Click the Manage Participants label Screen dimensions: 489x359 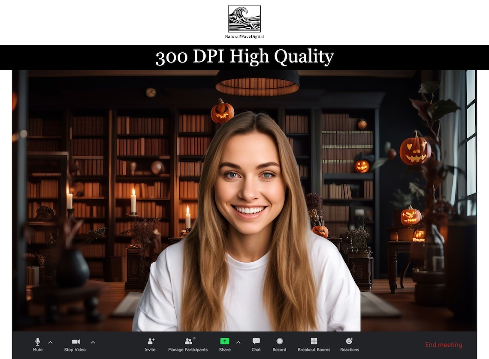[x=188, y=350]
